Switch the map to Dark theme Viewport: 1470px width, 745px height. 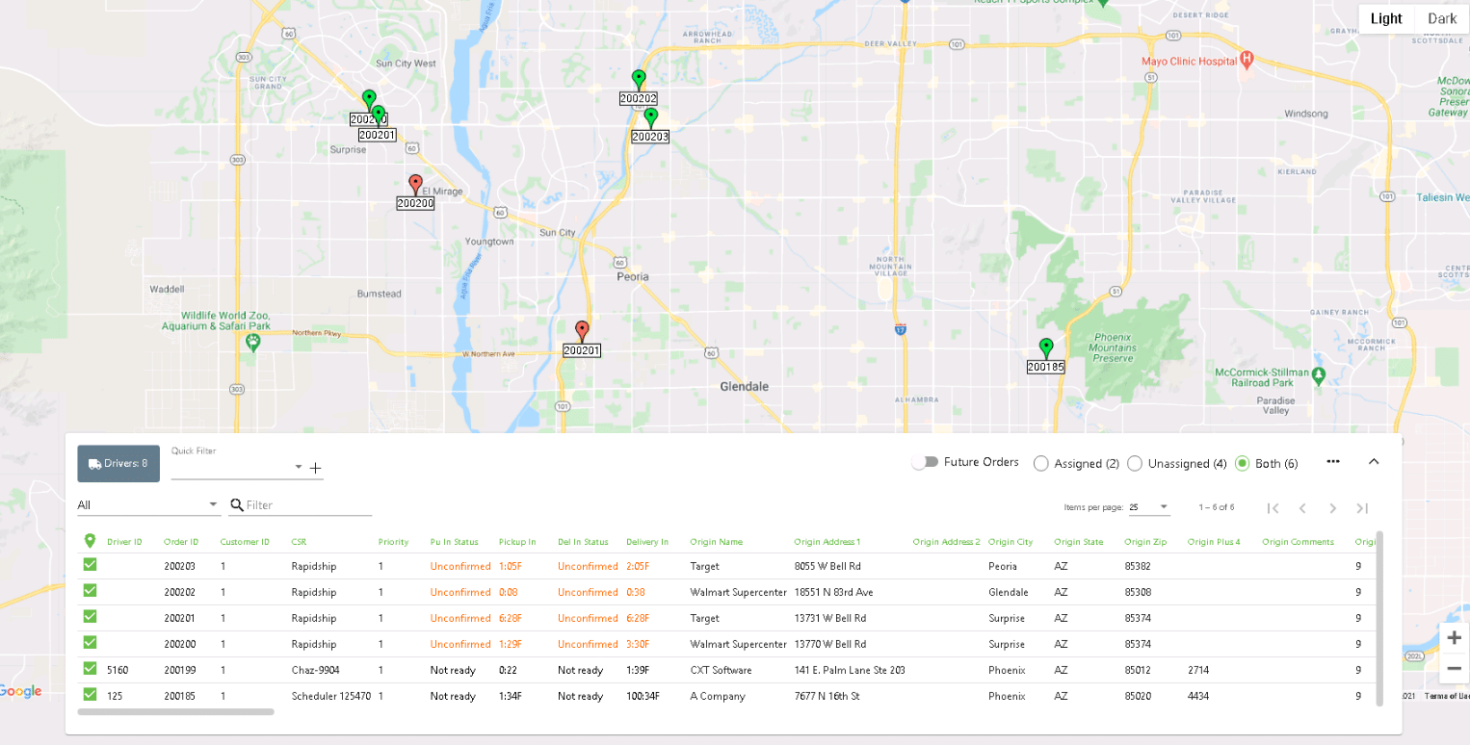click(x=1442, y=18)
